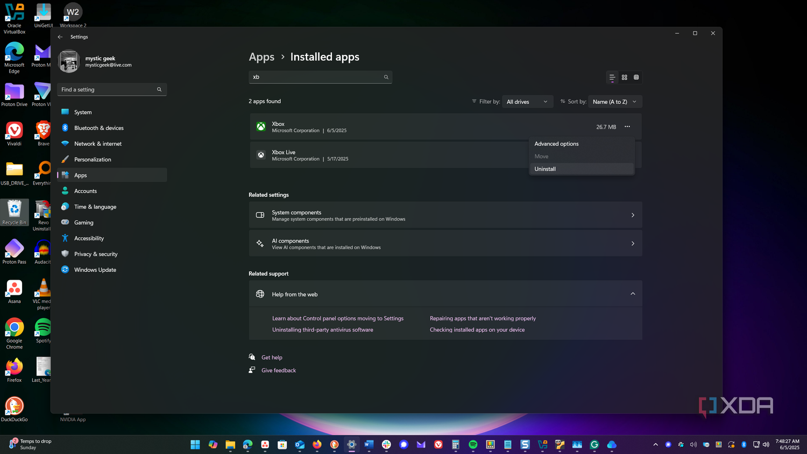This screenshot has width=807, height=454.
Task: Go to Privacy & security settings
Action: point(112,254)
